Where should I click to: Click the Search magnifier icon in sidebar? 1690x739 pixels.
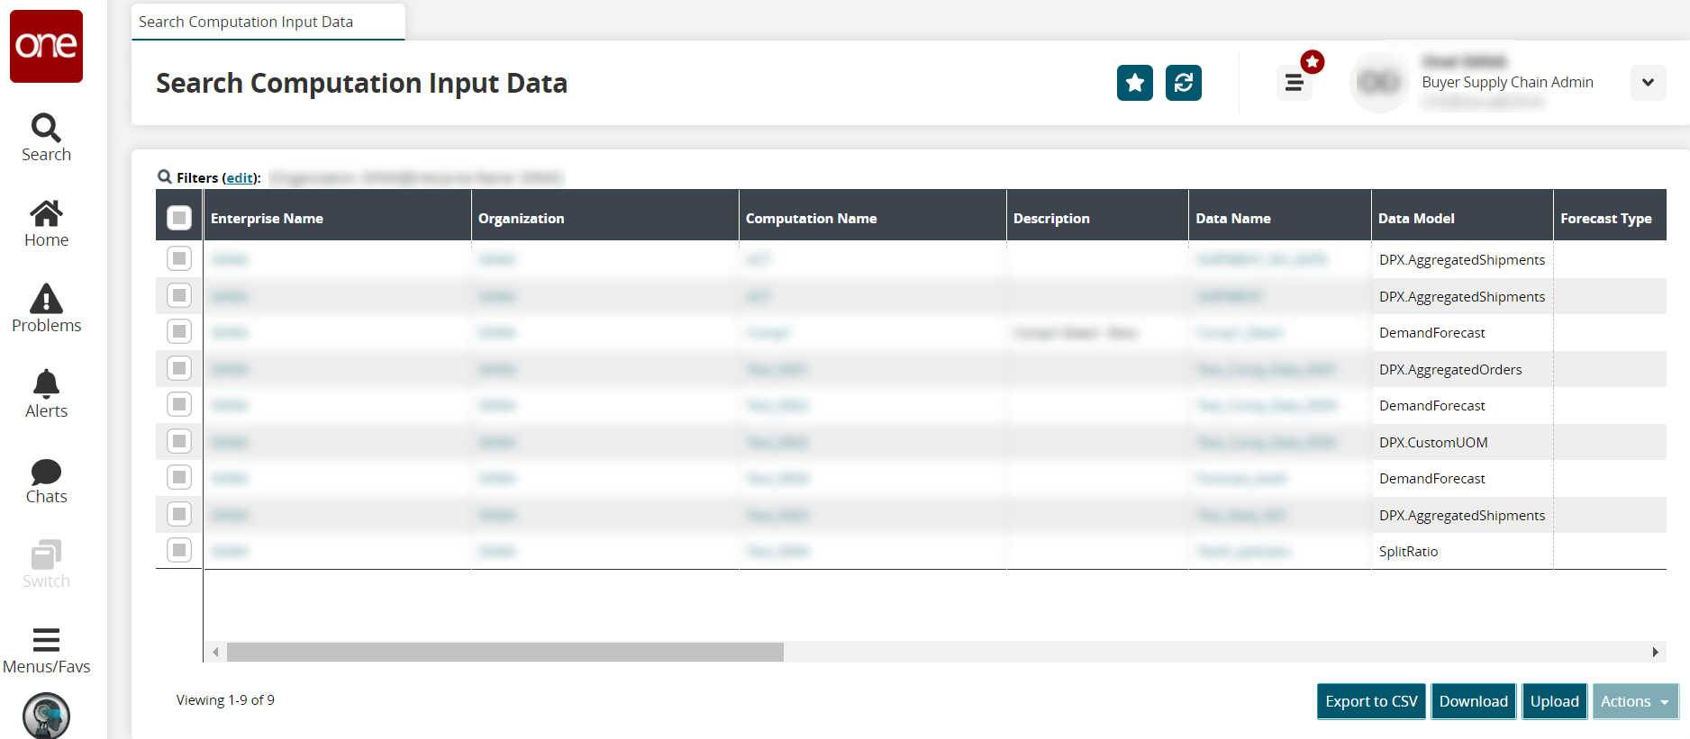click(46, 129)
